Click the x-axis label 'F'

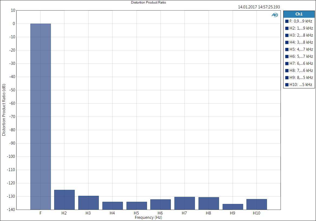point(41,213)
